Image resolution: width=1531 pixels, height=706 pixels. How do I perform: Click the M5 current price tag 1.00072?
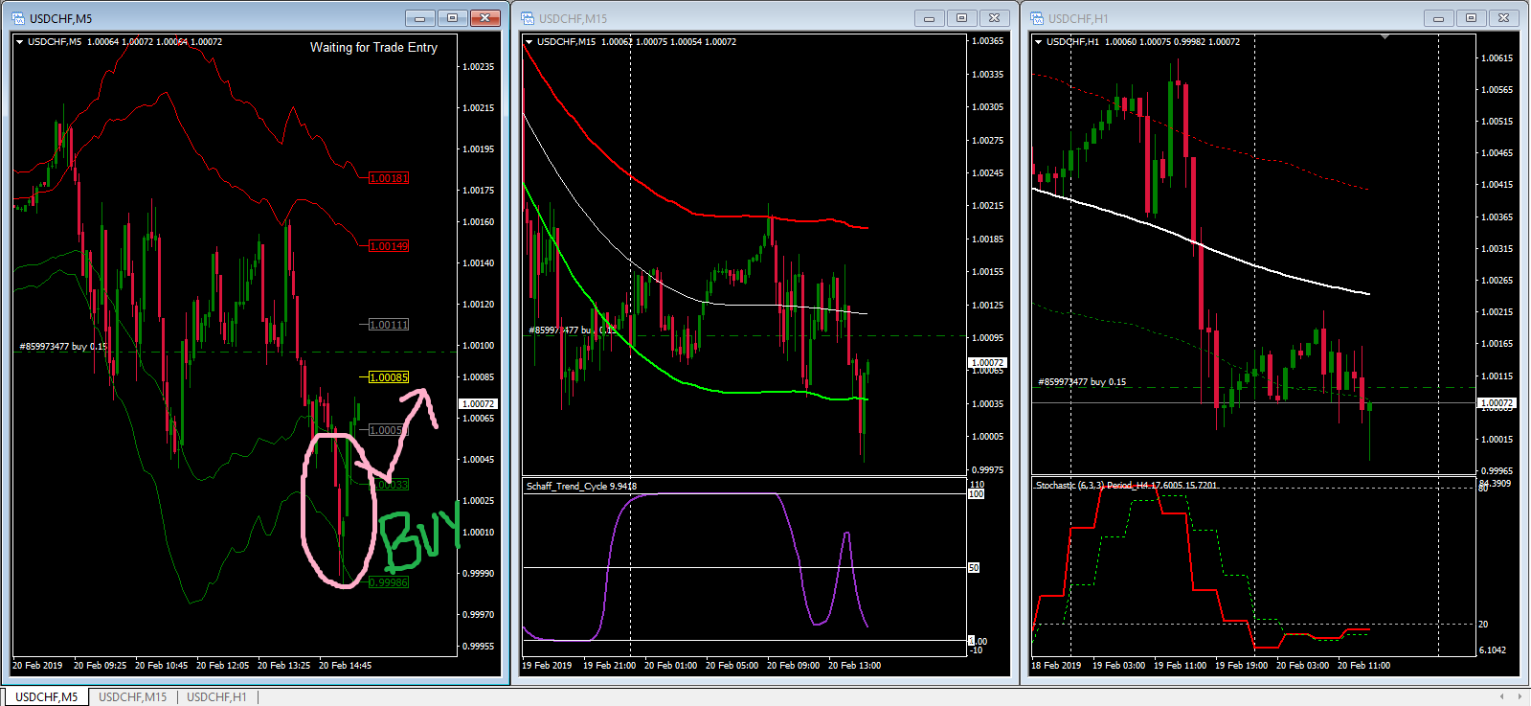(x=478, y=404)
